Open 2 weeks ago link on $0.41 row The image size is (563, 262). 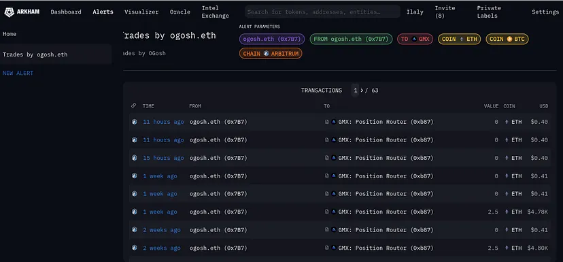(162, 229)
